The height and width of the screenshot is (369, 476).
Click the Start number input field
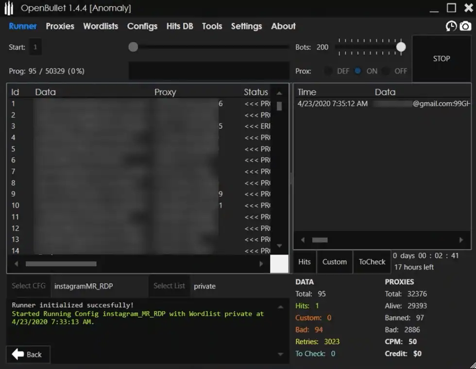(x=34, y=47)
